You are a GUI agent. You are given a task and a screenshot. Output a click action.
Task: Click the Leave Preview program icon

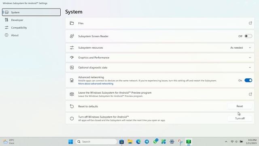pos(72,94)
